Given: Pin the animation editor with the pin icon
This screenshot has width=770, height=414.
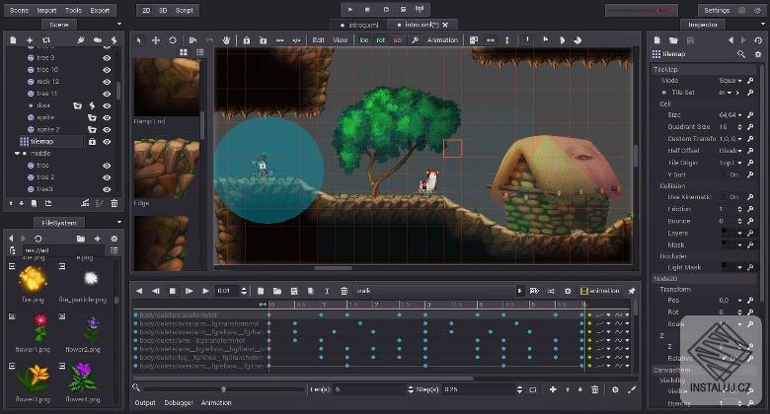Looking at the screenshot, I should pos(632,291).
